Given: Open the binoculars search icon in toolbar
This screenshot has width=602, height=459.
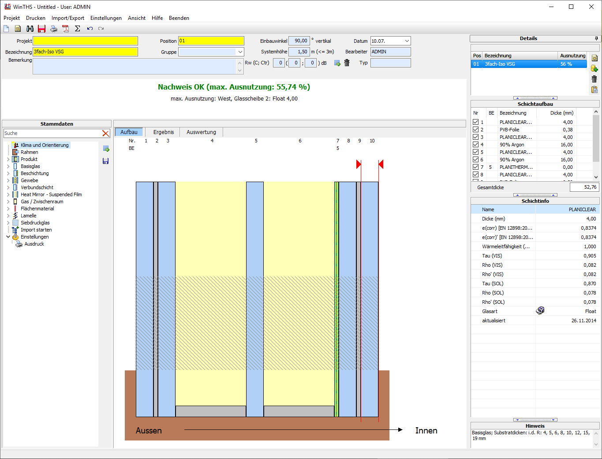Looking at the screenshot, I should coord(30,29).
